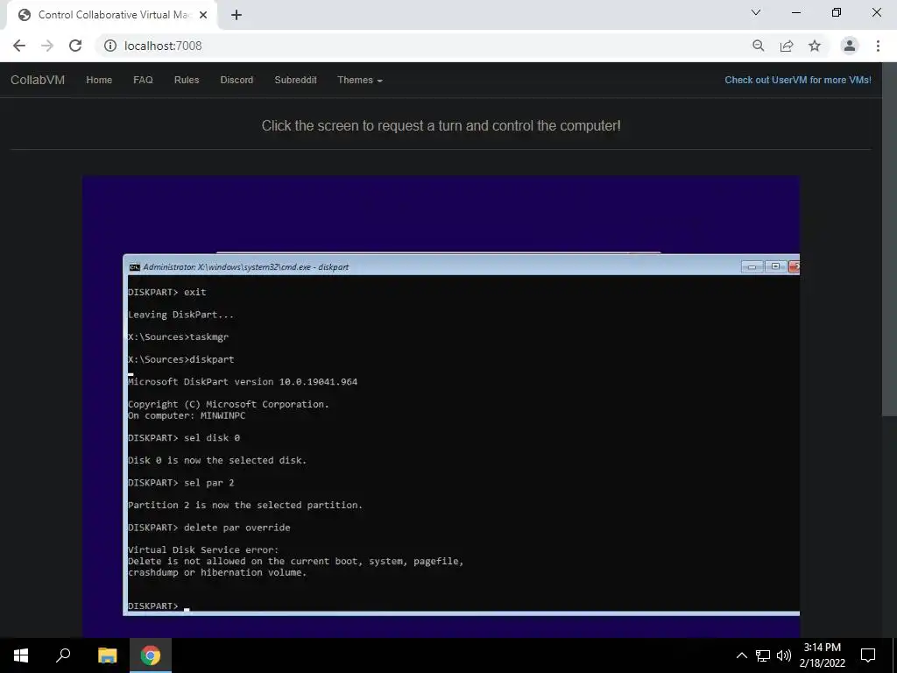Click the 'delete par override' command text
This screenshot has width=897, height=673.
(x=237, y=528)
